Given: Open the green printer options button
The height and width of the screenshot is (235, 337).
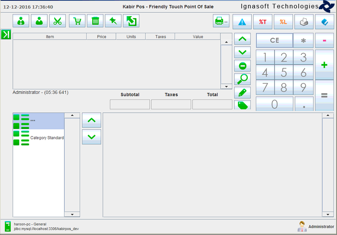Looking at the screenshot, I should pos(221,21).
